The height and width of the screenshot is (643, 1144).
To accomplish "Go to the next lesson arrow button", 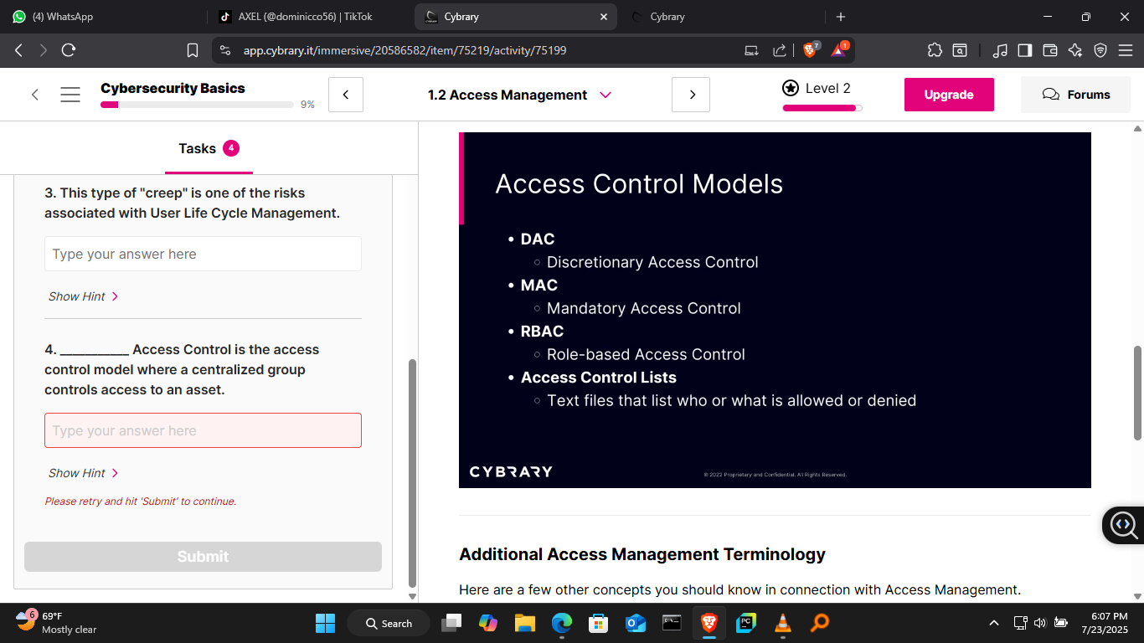I will [691, 95].
